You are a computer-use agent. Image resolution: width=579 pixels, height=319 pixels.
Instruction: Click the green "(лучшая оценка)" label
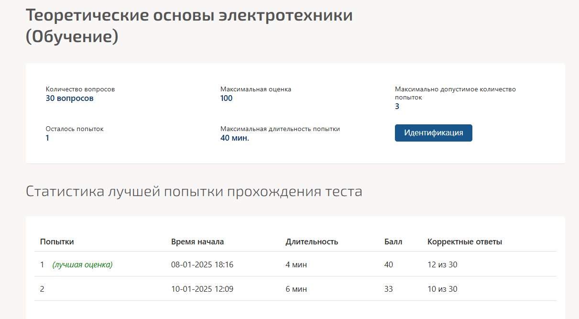(x=82, y=264)
